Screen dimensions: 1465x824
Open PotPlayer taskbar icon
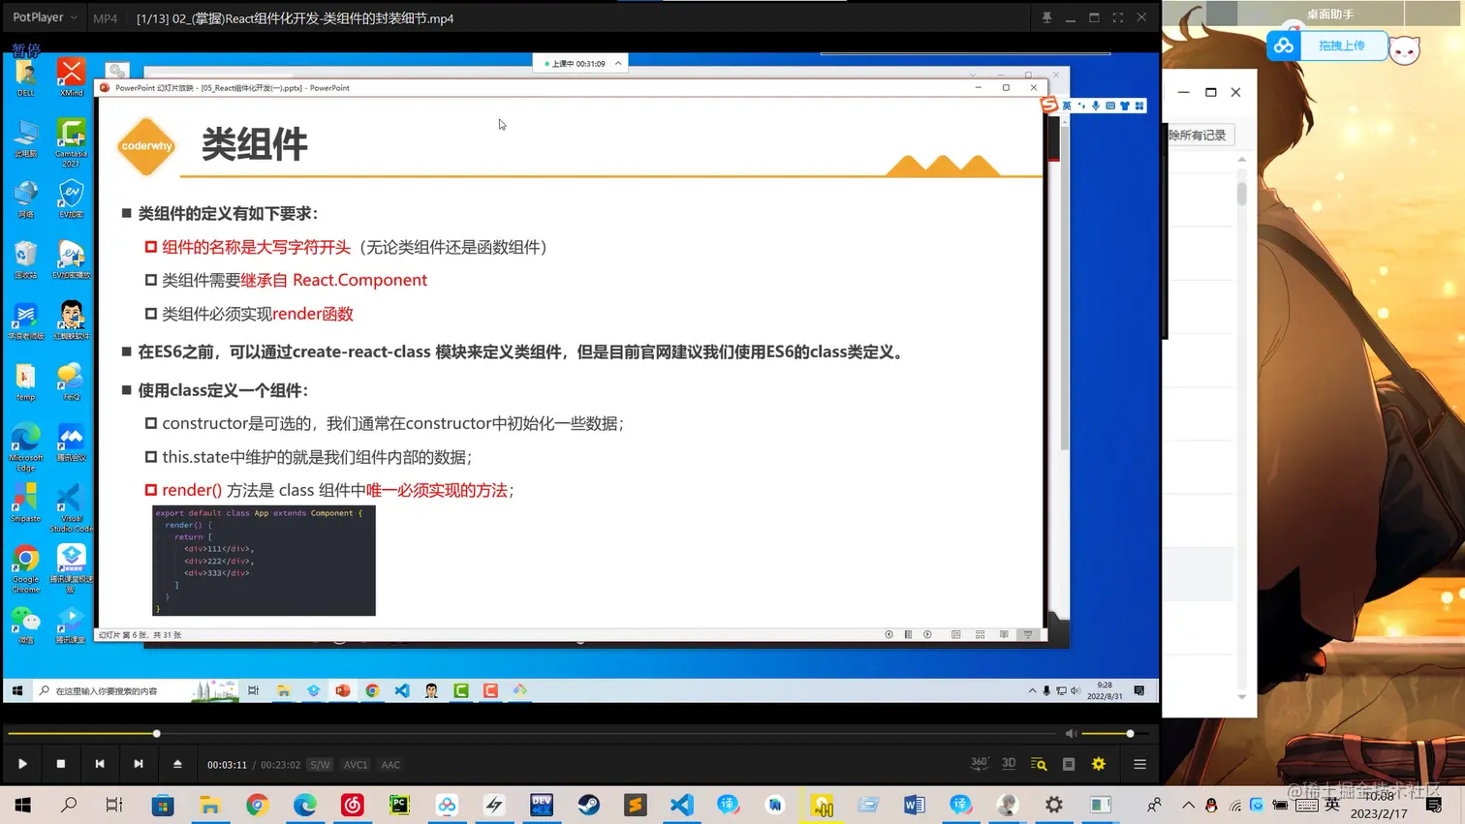coord(822,805)
